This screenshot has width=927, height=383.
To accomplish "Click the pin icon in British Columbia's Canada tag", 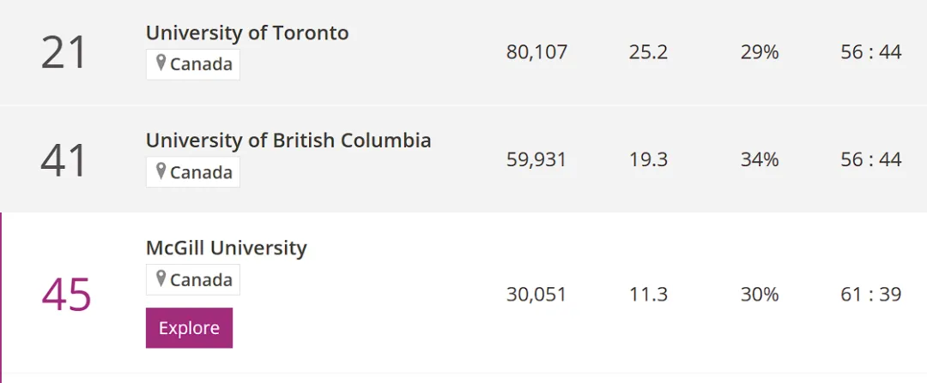I will pos(161,171).
